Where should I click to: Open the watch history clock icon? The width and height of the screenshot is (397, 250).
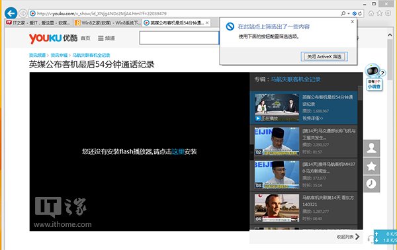[x=371, y=184]
